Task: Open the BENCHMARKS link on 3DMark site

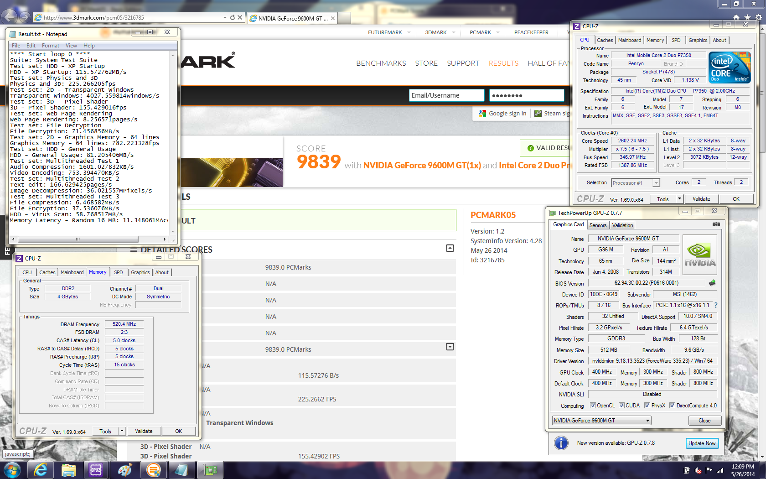Action: coord(381,63)
